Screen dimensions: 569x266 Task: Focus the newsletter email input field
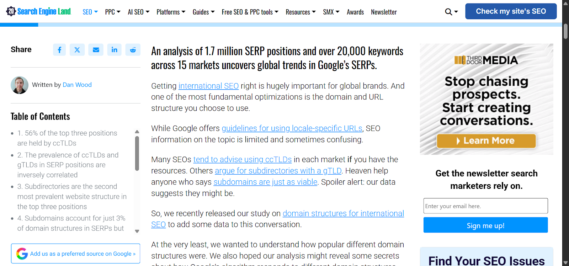coord(485,206)
